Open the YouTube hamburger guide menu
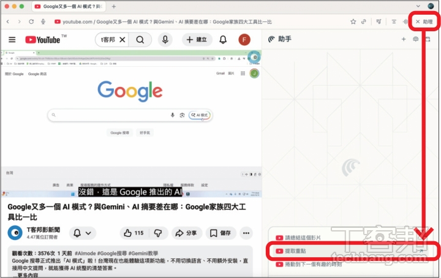 click(12, 40)
